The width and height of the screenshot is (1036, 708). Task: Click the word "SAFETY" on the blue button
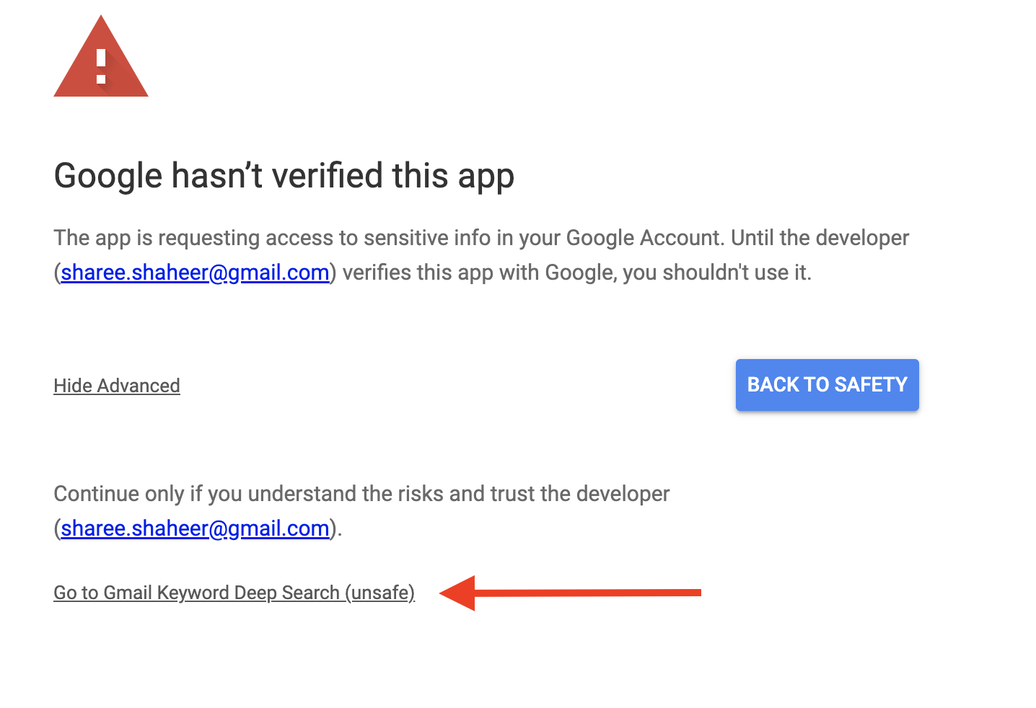point(870,385)
